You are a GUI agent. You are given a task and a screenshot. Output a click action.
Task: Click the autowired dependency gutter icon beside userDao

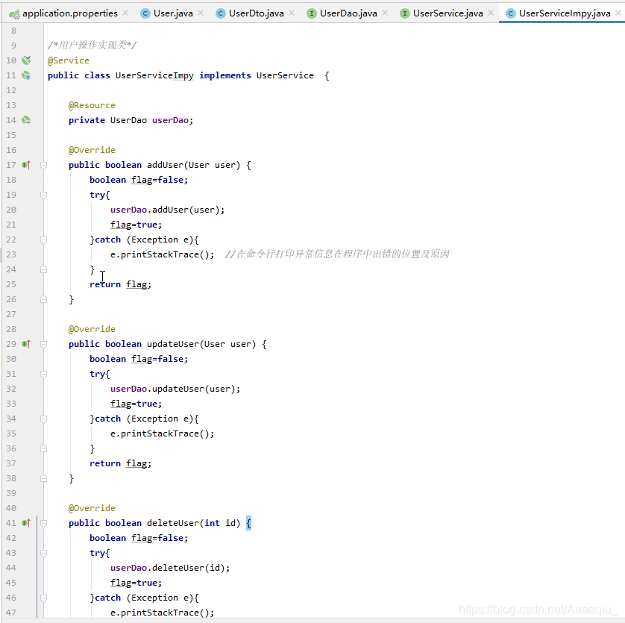coord(26,120)
